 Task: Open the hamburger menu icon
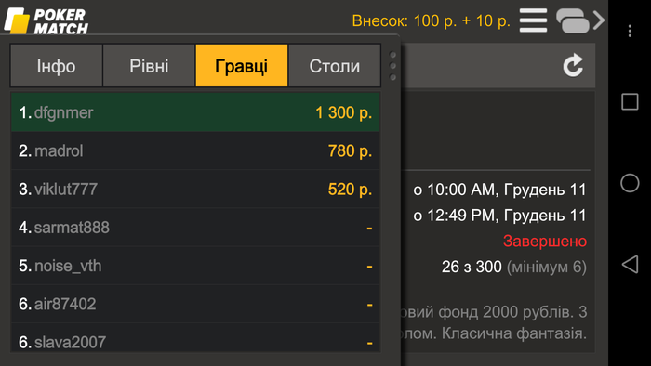533,20
